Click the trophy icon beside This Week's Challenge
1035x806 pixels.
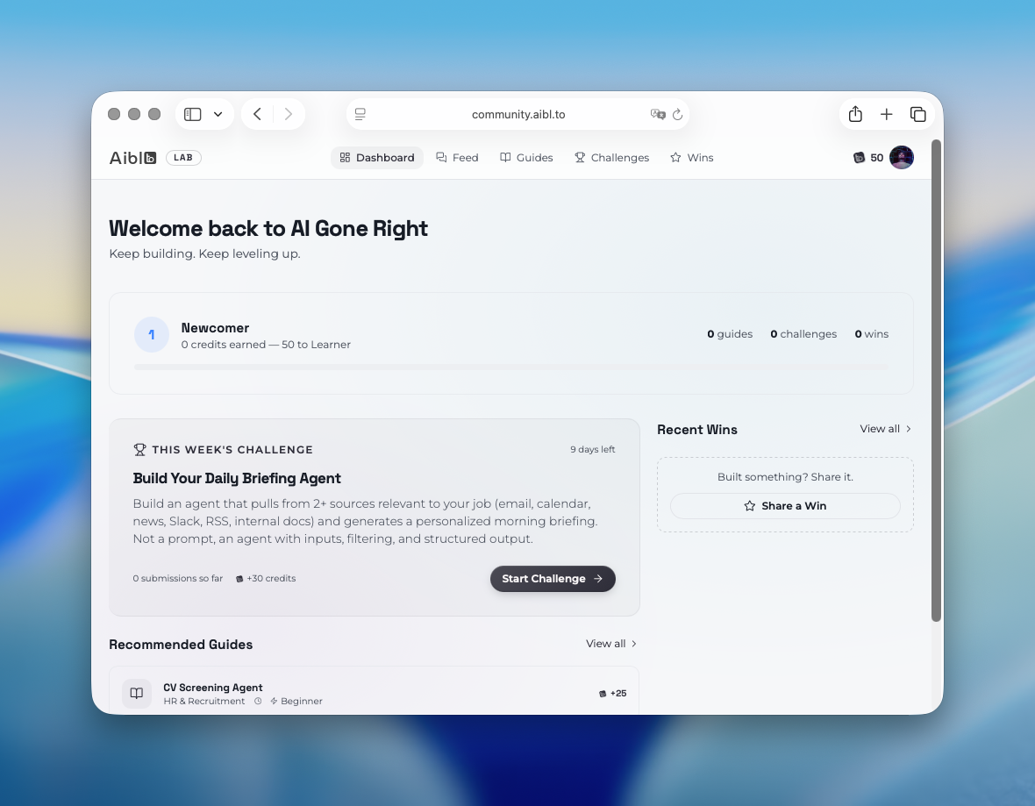(x=139, y=450)
